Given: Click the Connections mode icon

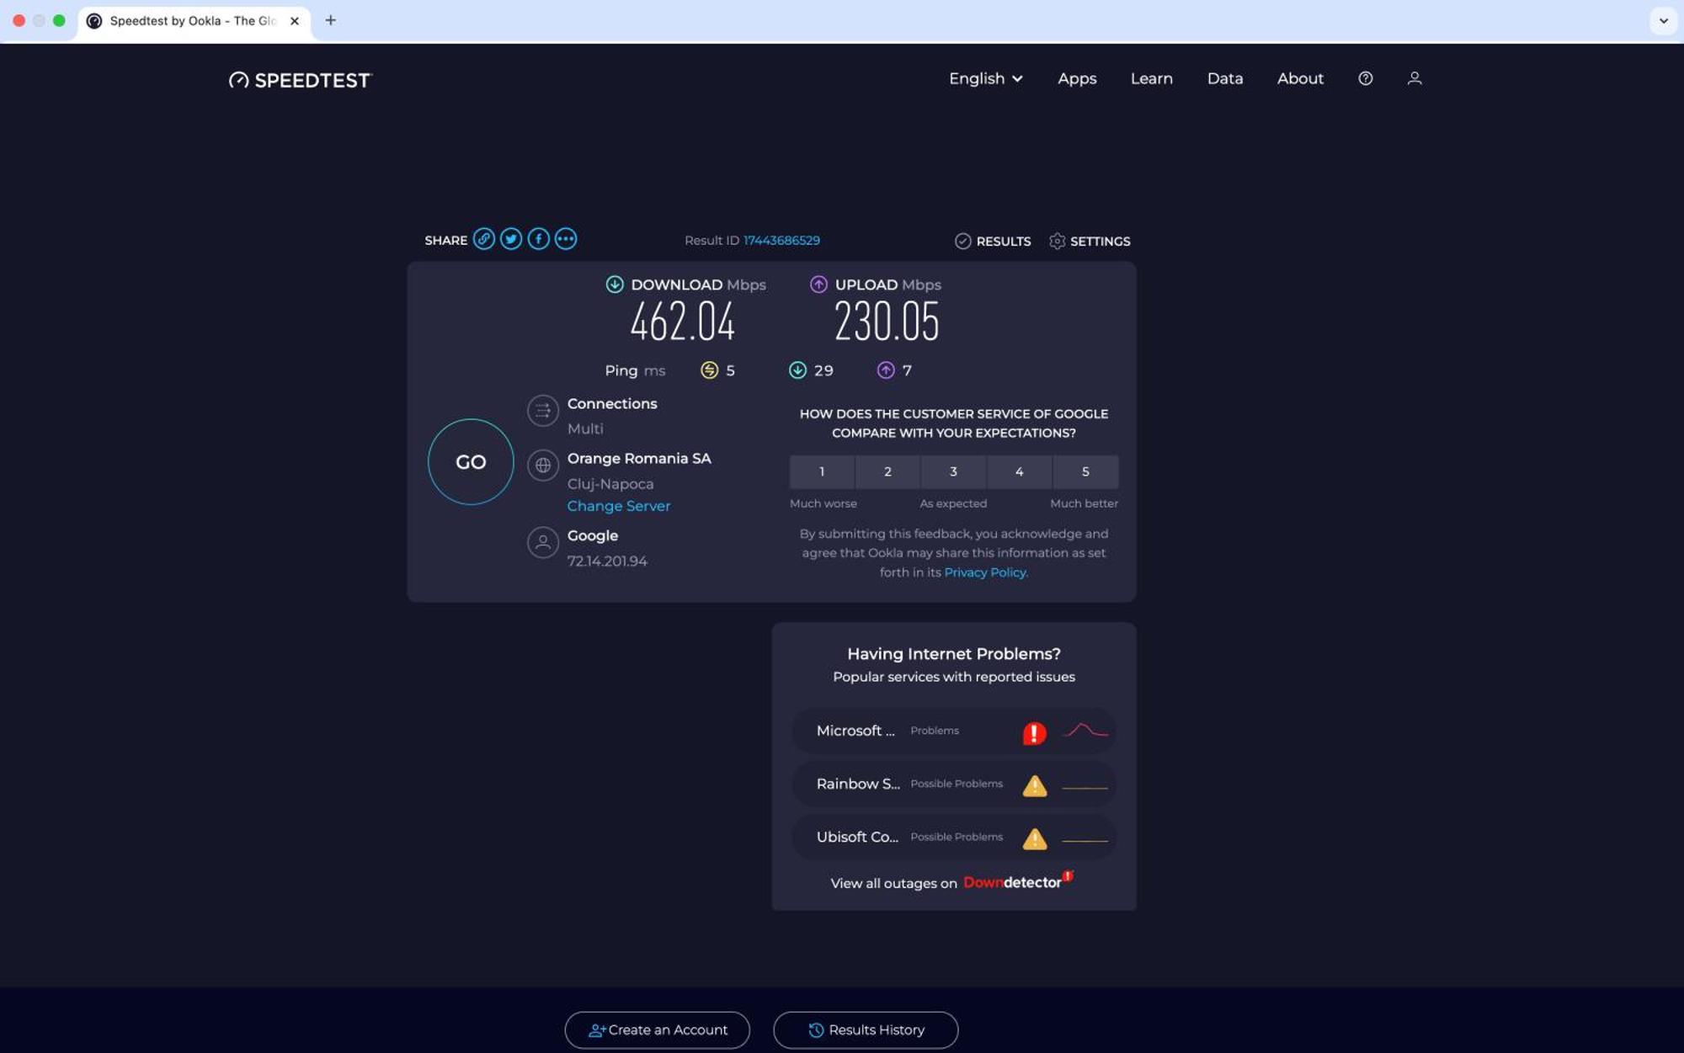Looking at the screenshot, I should pos(543,411).
